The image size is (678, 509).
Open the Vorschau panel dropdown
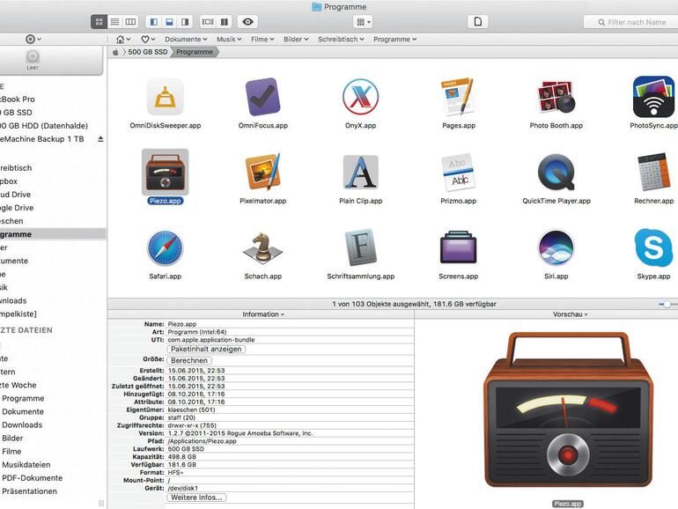pos(570,314)
